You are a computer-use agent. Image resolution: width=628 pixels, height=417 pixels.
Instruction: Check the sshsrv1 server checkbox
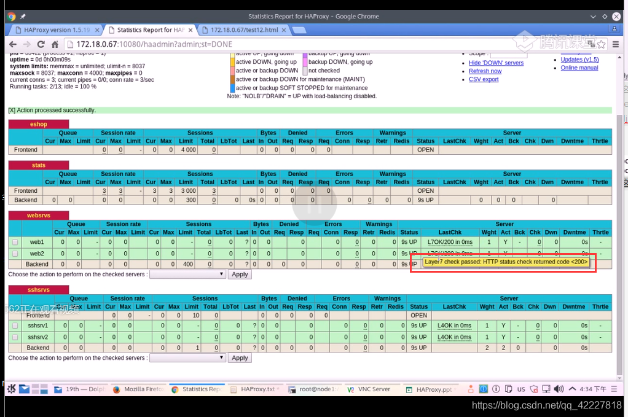[15, 325]
